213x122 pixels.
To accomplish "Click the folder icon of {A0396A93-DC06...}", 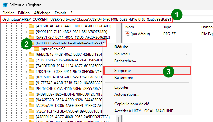I will [x=32, y=106].
